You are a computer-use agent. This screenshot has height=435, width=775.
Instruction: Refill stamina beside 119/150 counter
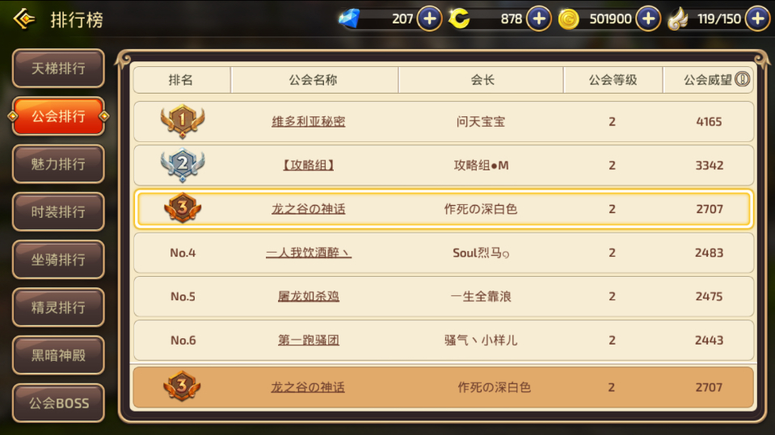coord(758,19)
